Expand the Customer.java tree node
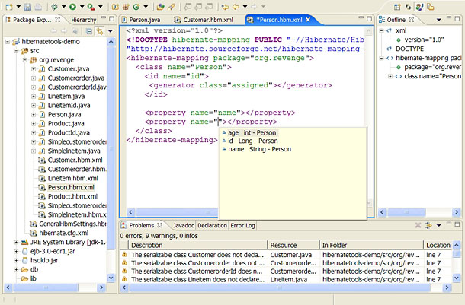Image resolution: width=465 pixels, height=305 pixels. pyautogui.click(x=33, y=69)
